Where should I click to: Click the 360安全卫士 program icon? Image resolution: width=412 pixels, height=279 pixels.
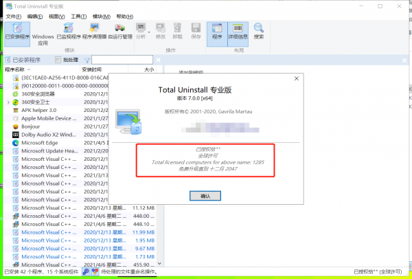pos(16,102)
